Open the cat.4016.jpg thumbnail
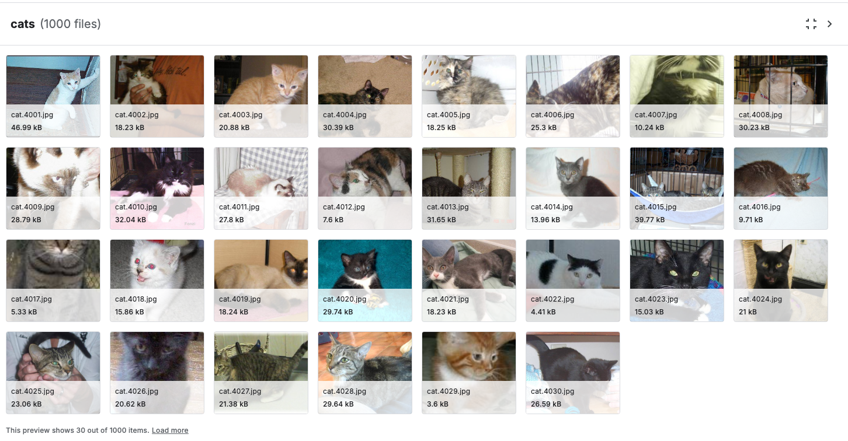 (781, 188)
